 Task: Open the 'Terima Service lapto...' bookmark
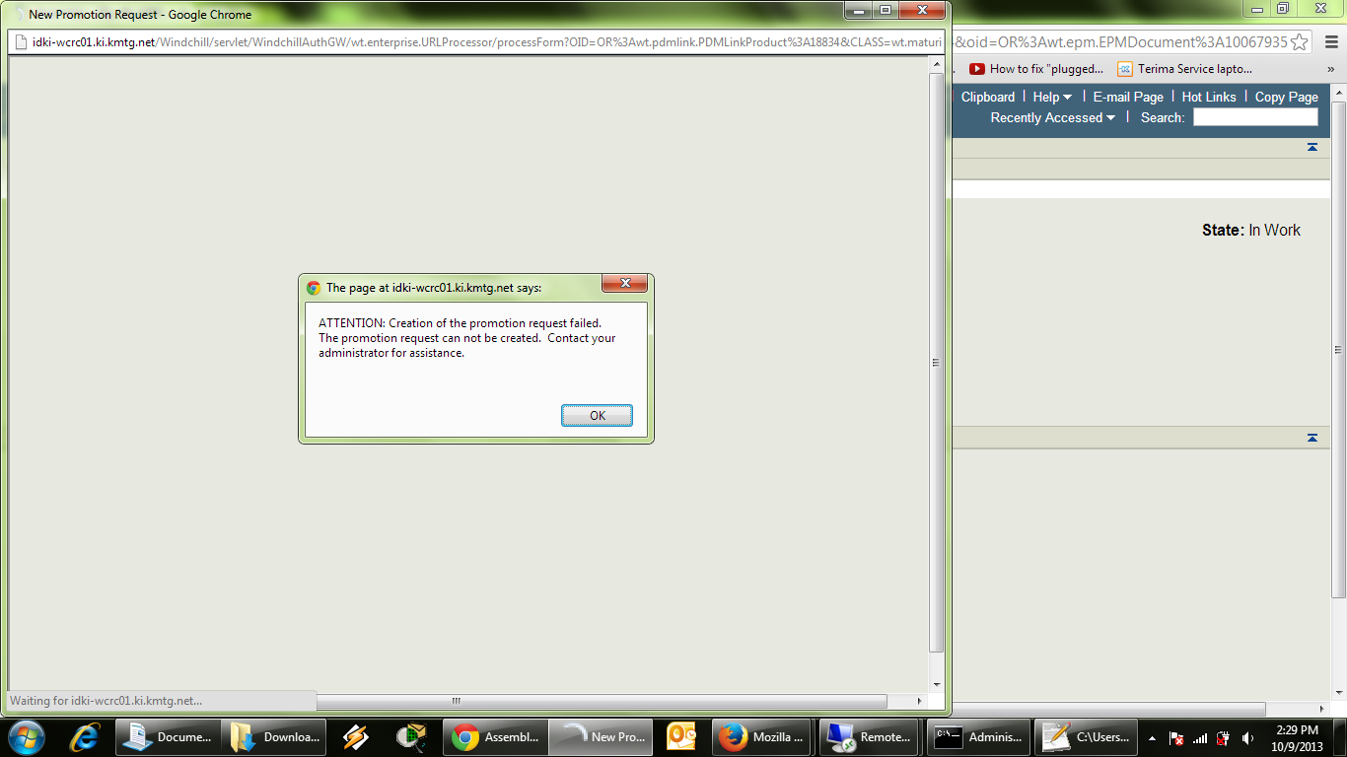click(x=1185, y=69)
